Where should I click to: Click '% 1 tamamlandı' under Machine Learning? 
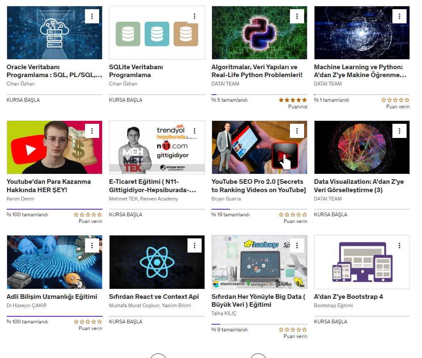(332, 100)
